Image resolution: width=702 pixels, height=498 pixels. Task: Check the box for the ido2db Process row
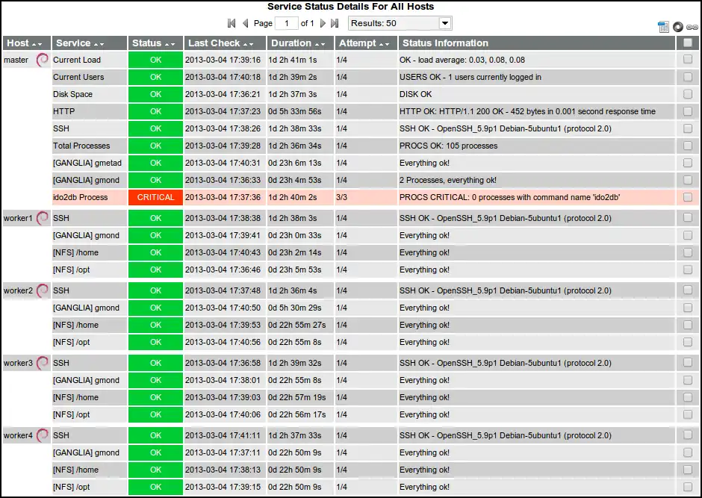tap(687, 198)
